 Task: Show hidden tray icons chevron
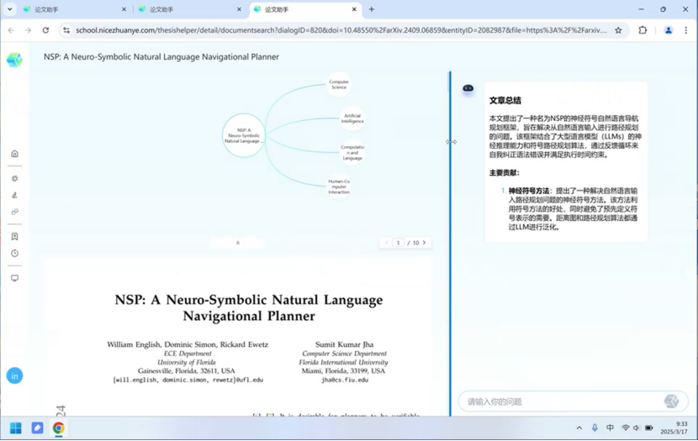click(x=579, y=428)
